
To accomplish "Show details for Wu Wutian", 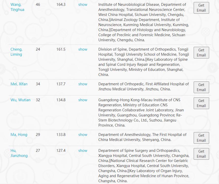I will pos(83,100).
